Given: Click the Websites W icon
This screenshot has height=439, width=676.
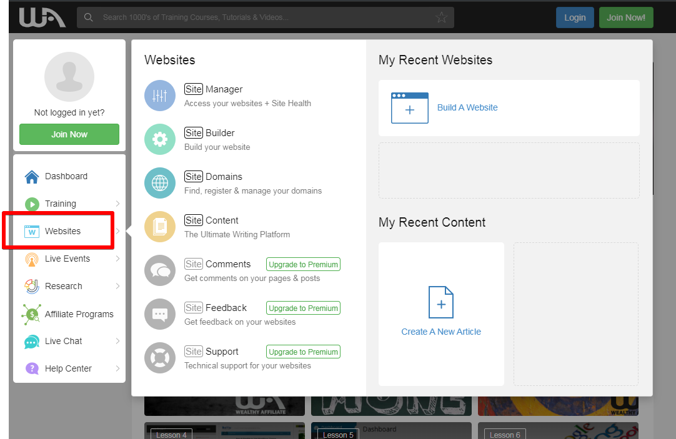Looking at the screenshot, I should (x=32, y=231).
